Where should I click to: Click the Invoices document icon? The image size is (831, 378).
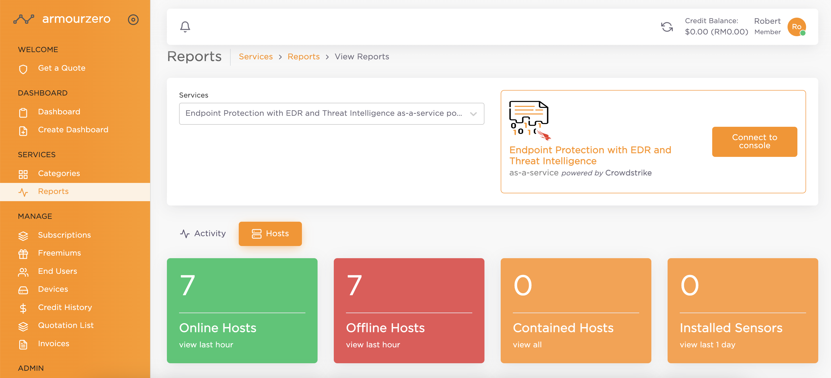coord(23,344)
